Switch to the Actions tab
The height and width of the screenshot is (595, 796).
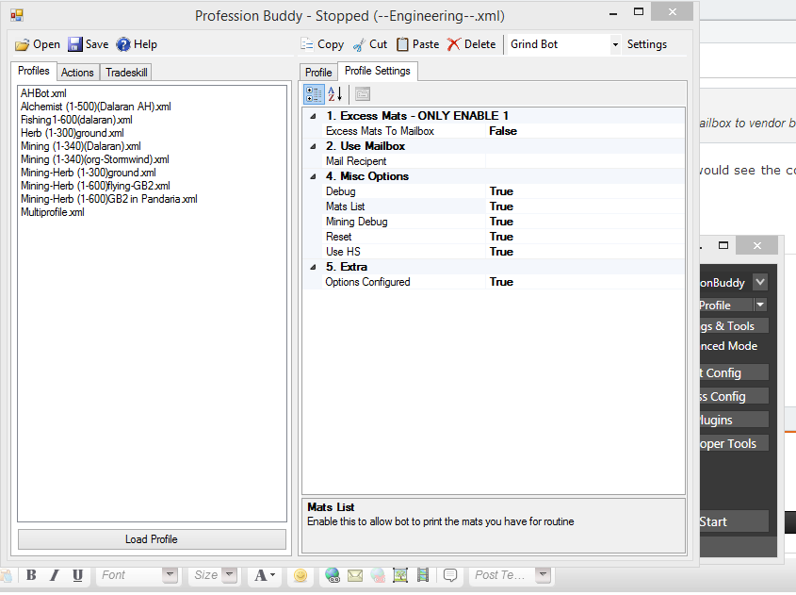pyautogui.click(x=77, y=73)
